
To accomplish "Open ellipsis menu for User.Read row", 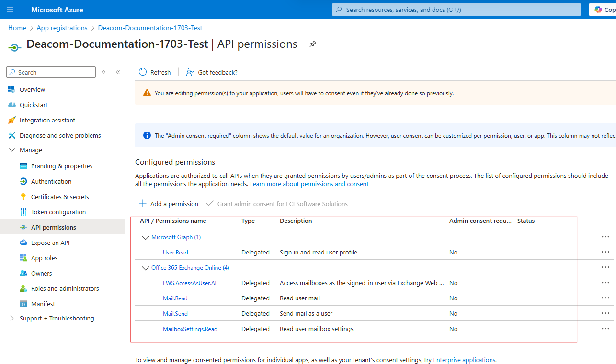I will 605,252.
